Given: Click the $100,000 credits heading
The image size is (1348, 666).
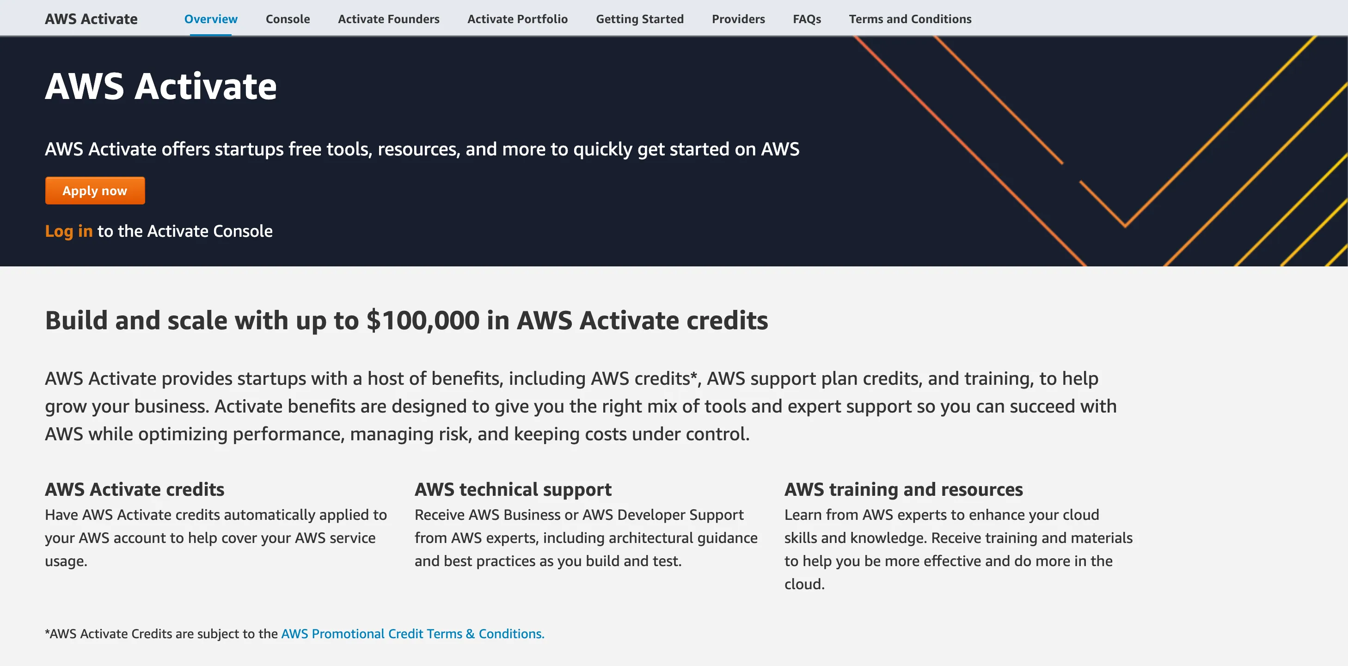Looking at the screenshot, I should (x=407, y=321).
